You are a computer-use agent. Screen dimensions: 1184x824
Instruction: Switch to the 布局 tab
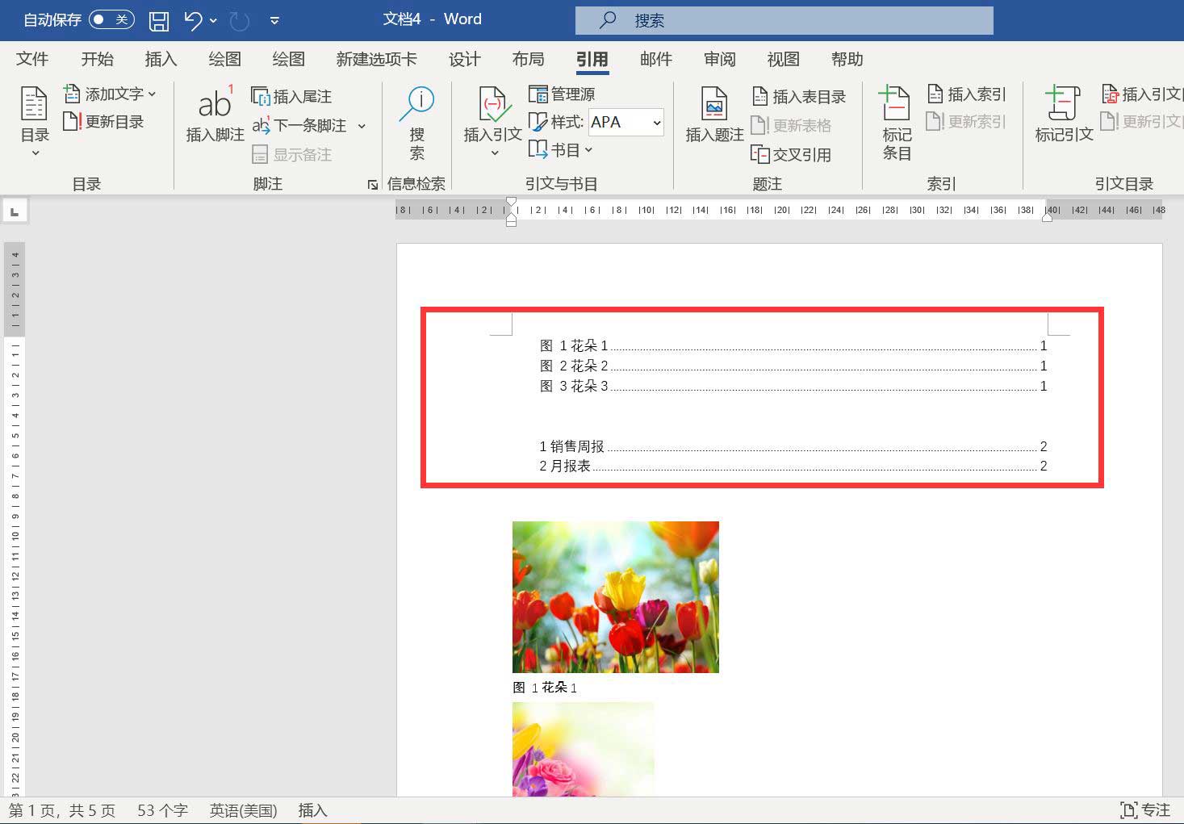[x=528, y=59]
